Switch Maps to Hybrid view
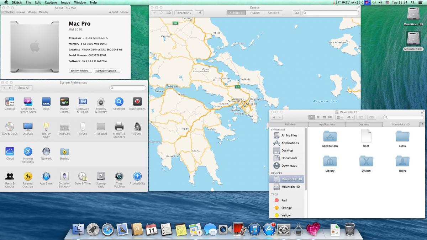The image size is (427, 240). [255, 13]
